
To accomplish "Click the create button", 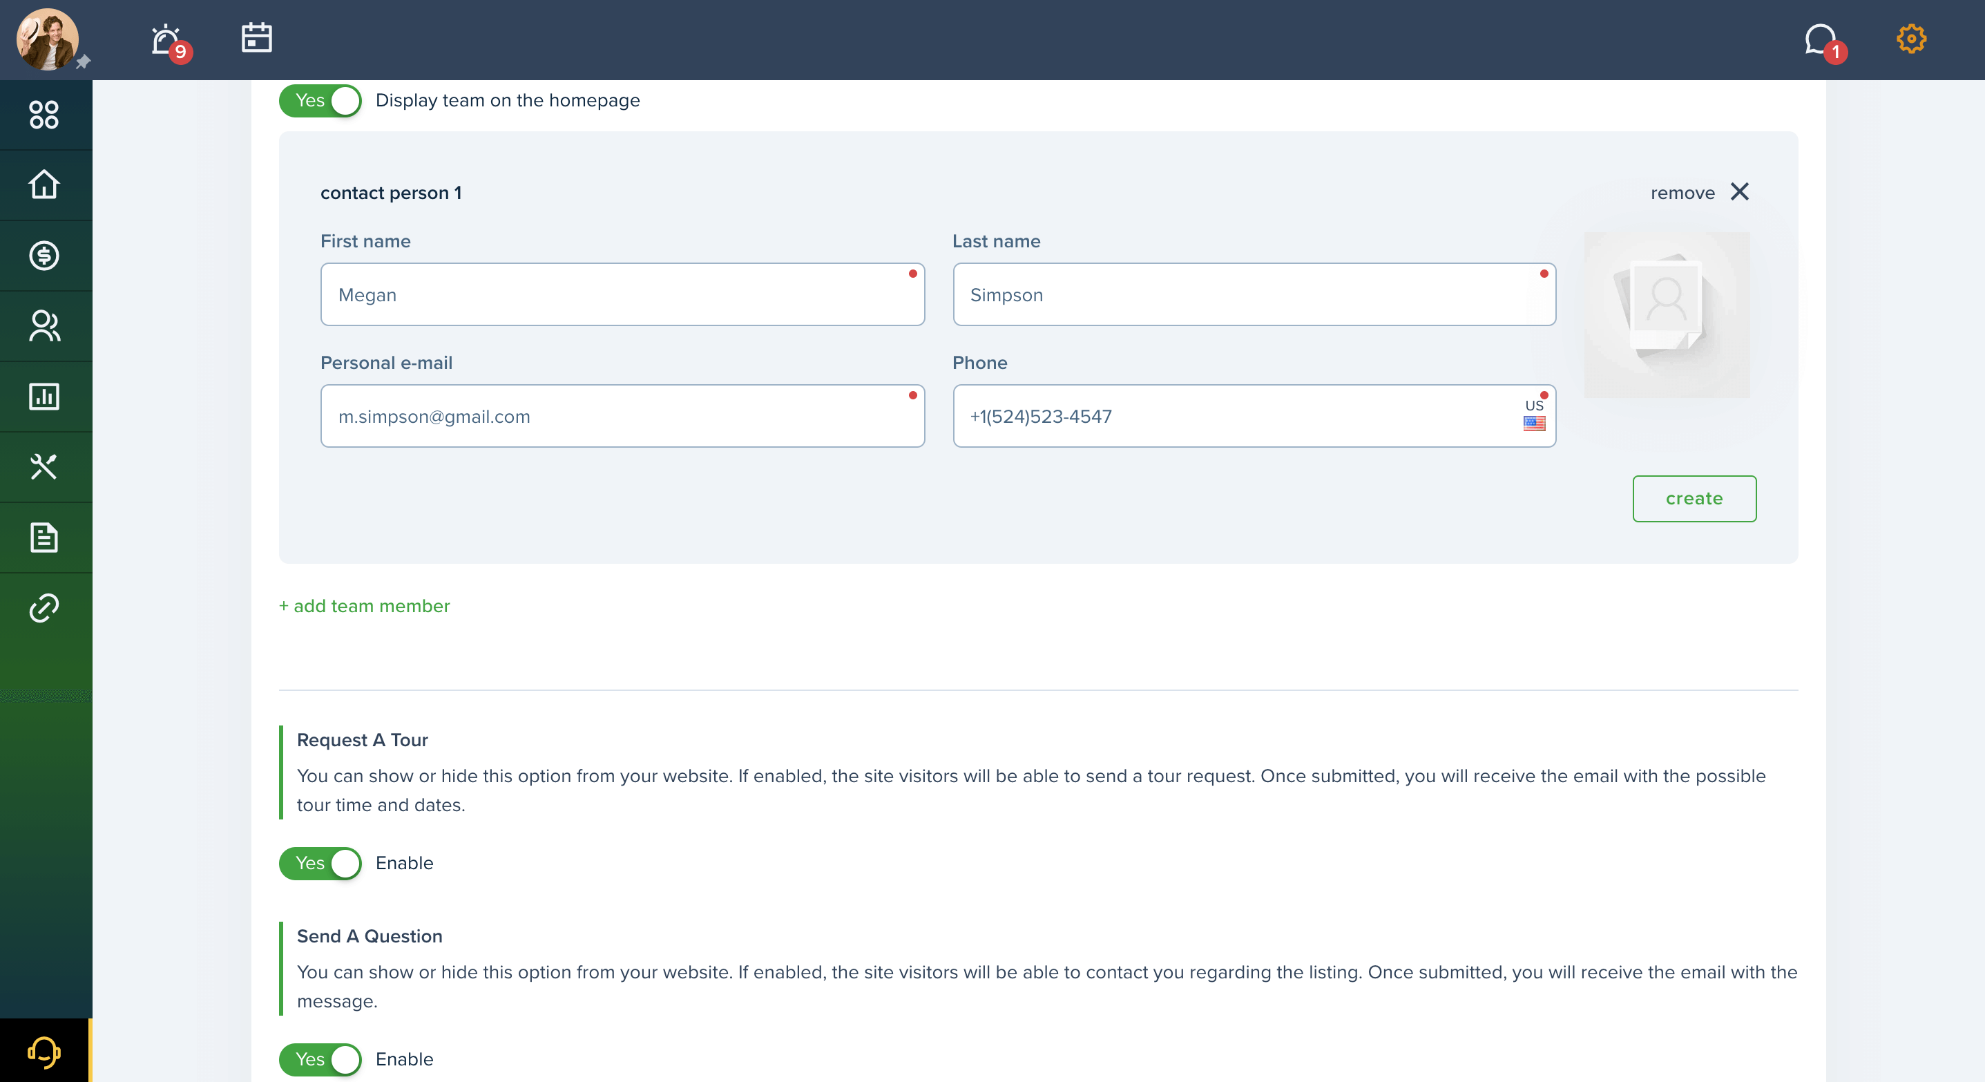I will pyautogui.click(x=1694, y=499).
